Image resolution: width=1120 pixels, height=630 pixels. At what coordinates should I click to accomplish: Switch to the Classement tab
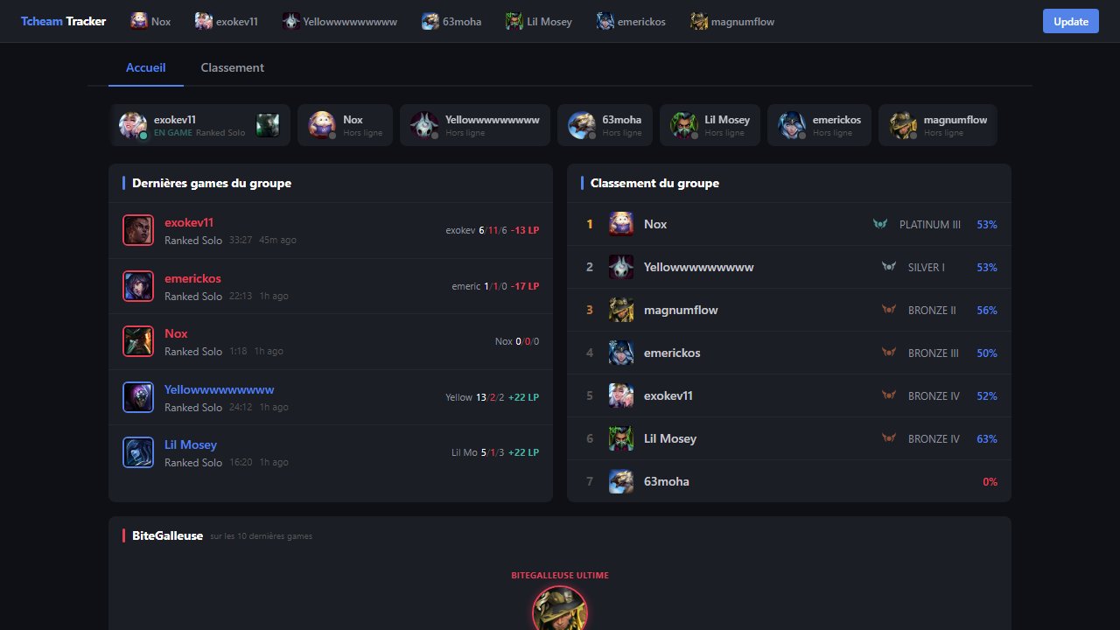(x=232, y=67)
